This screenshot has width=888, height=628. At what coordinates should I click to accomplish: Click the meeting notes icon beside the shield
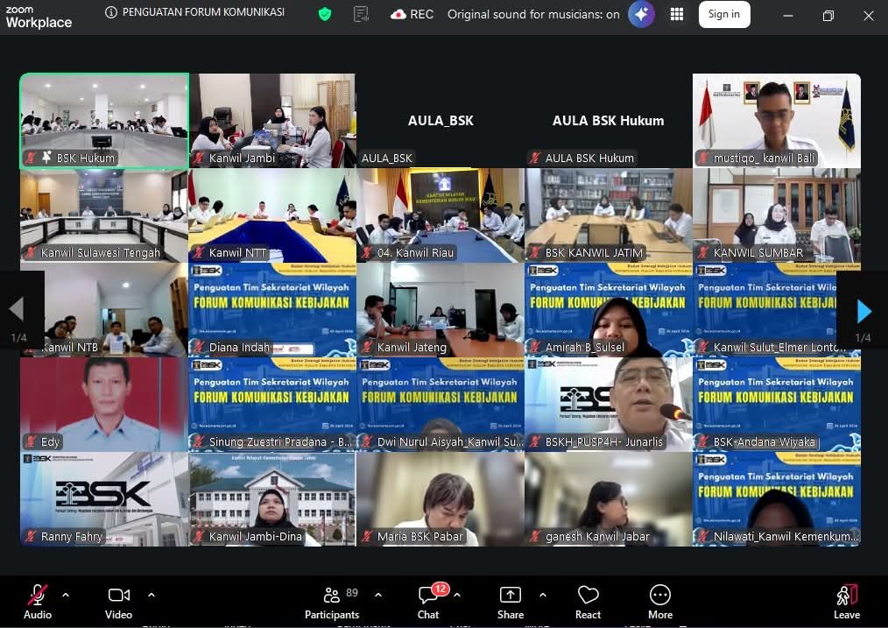[x=361, y=14]
